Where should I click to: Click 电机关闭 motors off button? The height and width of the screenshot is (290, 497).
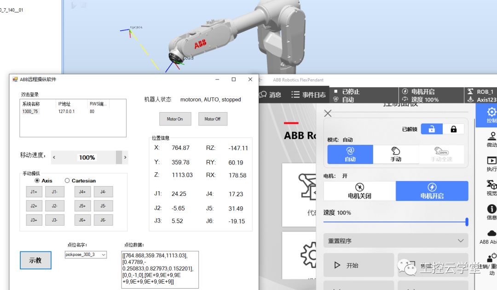click(x=360, y=191)
